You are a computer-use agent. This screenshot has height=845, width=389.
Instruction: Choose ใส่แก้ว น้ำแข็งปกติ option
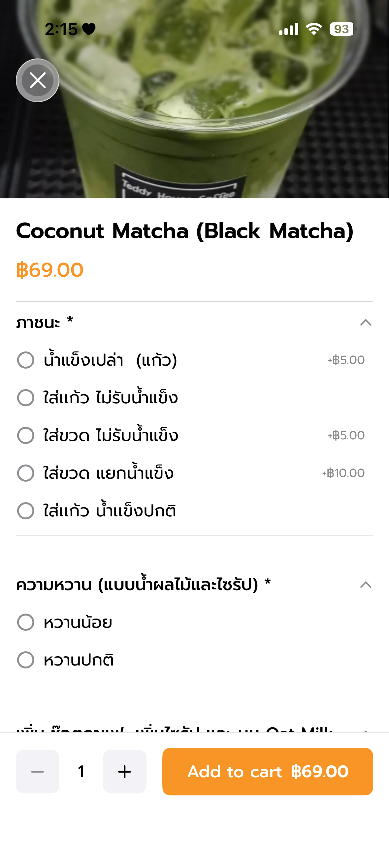coord(194,511)
